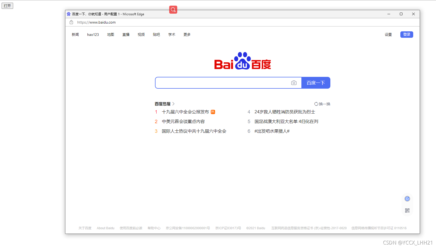Image resolution: width=436 pixels, height=248 pixels.
Task: Click footer link 使用百度前必读
Action: 131,228
